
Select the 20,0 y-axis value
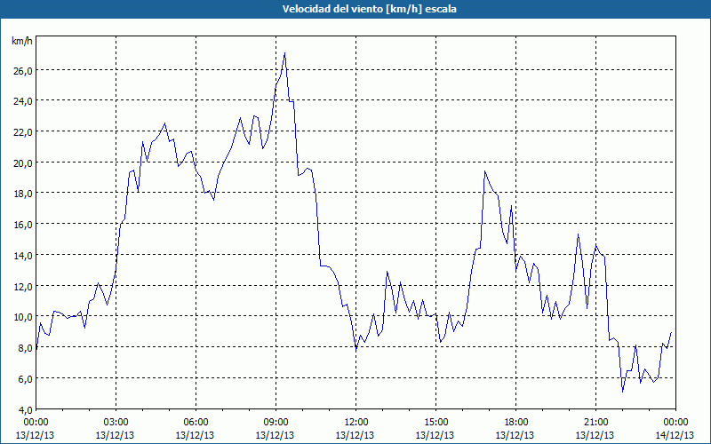click(x=23, y=163)
